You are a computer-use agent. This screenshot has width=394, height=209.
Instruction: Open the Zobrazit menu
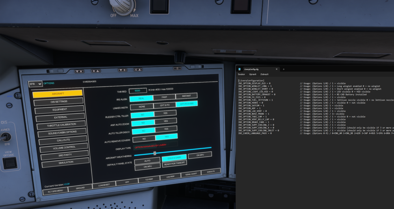pyautogui.click(x=264, y=74)
